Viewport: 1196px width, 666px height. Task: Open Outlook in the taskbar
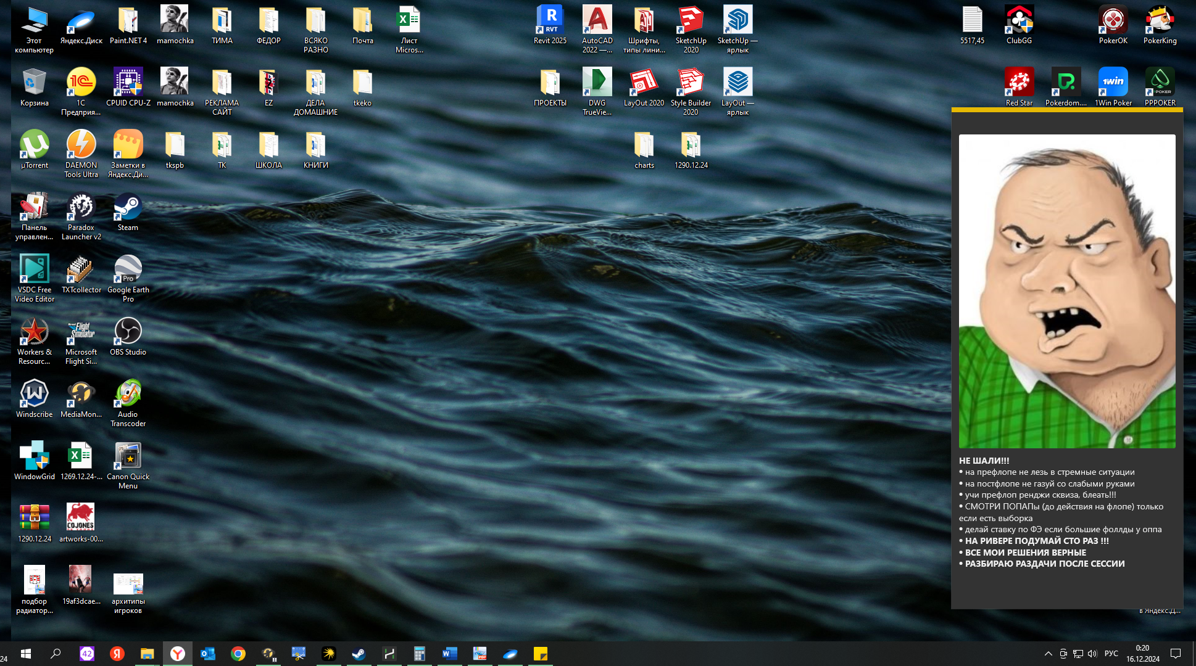207,654
